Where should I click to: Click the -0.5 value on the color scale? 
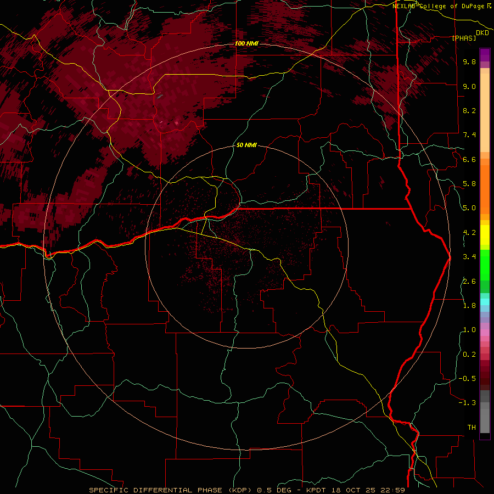click(x=467, y=379)
